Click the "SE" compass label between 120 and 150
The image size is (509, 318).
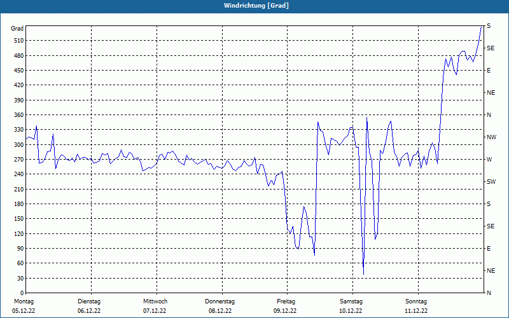click(491, 226)
